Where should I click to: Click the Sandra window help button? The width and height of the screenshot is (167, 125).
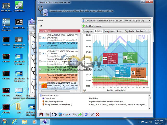click(143, 2)
